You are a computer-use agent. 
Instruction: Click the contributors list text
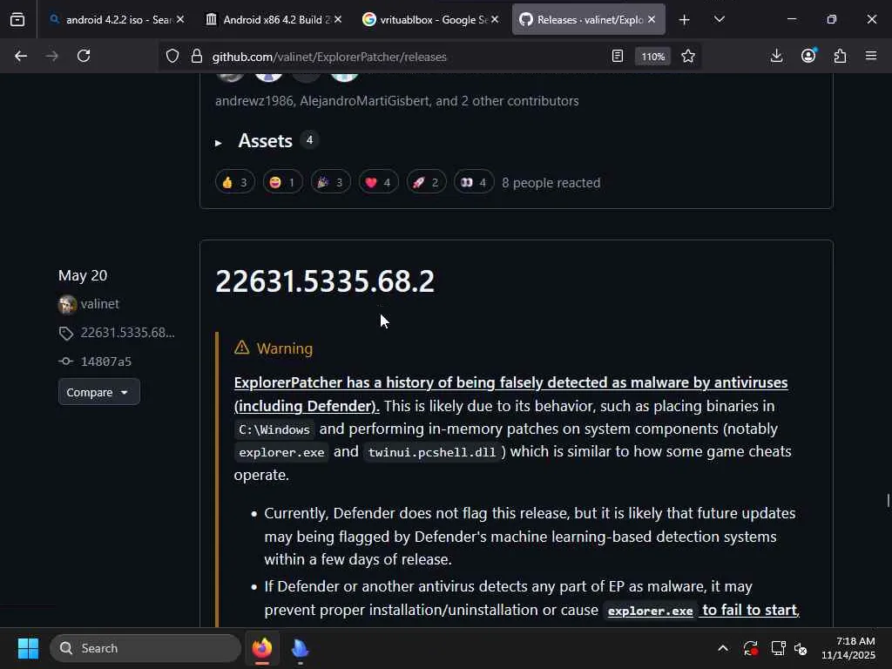396,101
